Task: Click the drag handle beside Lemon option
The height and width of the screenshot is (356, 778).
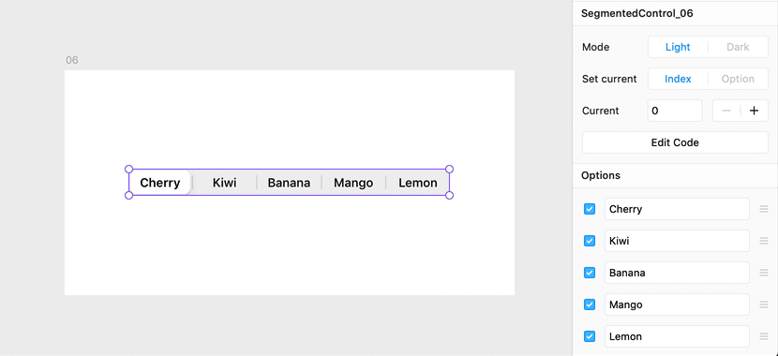Action: (x=764, y=336)
